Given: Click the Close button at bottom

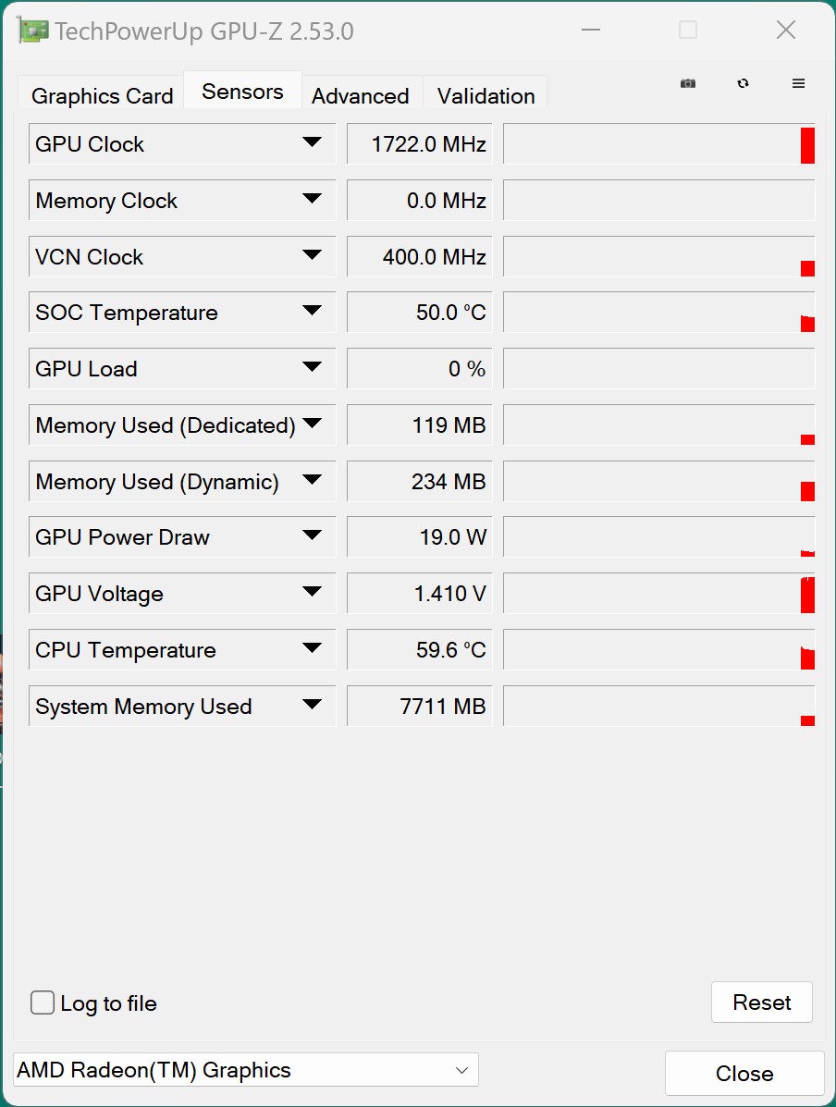Looking at the screenshot, I should tap(744, 1074).
